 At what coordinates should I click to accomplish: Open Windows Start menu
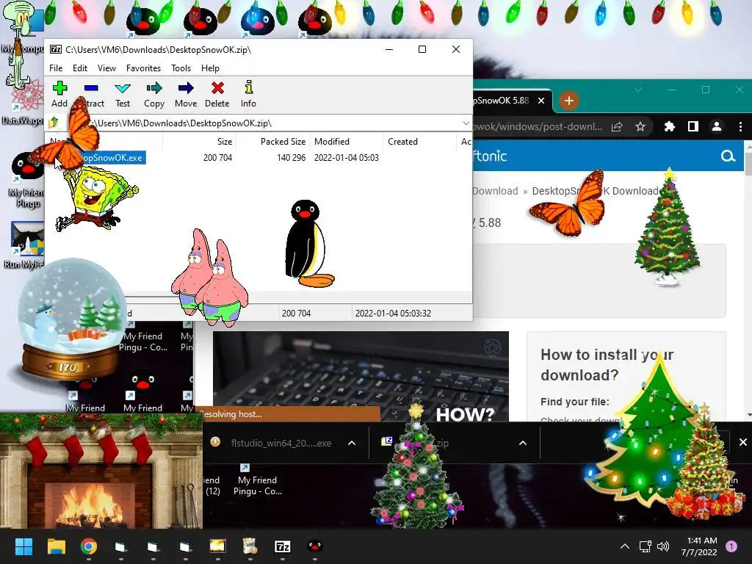pyautogui.click(x=23, y=546)
